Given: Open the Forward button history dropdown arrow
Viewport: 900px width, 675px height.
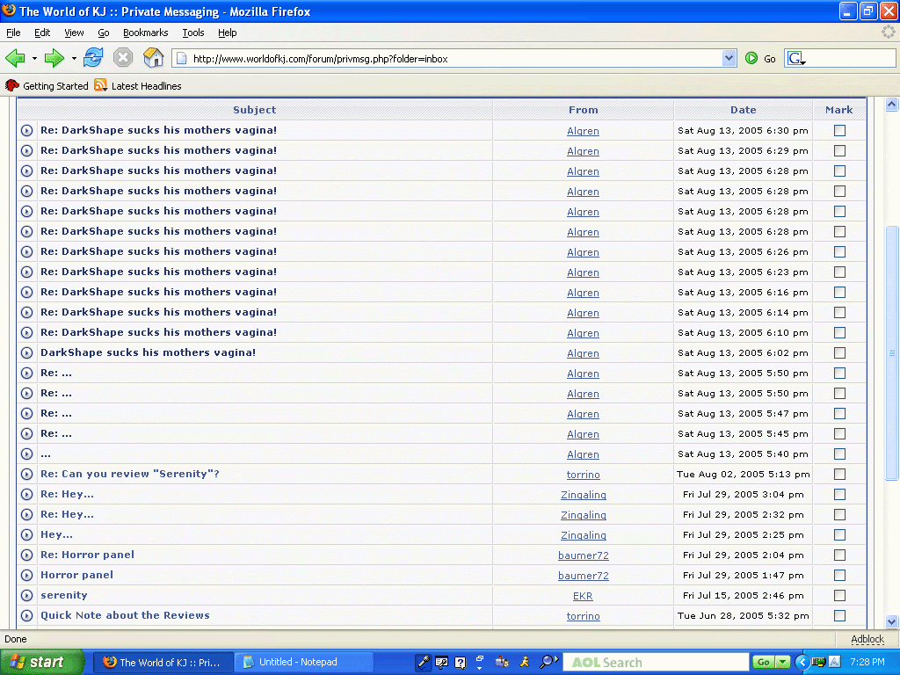Looking at the screenshot, I should pos(74,59).
